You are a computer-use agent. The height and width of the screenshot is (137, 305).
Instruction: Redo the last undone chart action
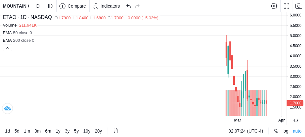138,6
